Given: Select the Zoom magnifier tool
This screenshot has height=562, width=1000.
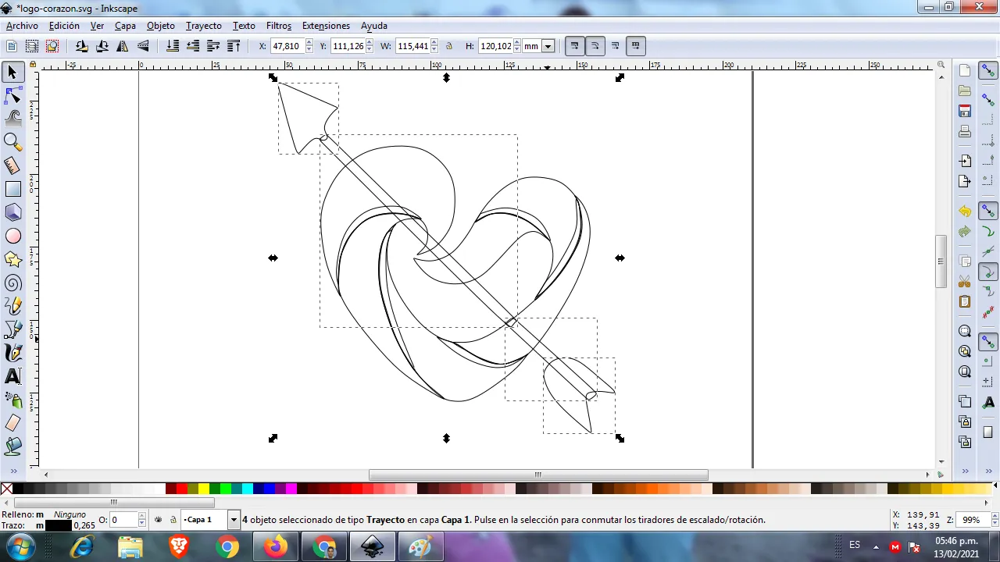Looking at the screenshot, I should [12, 142].
